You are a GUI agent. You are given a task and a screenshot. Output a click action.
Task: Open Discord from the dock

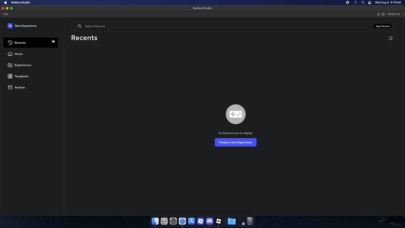click(x=210, y=221)
